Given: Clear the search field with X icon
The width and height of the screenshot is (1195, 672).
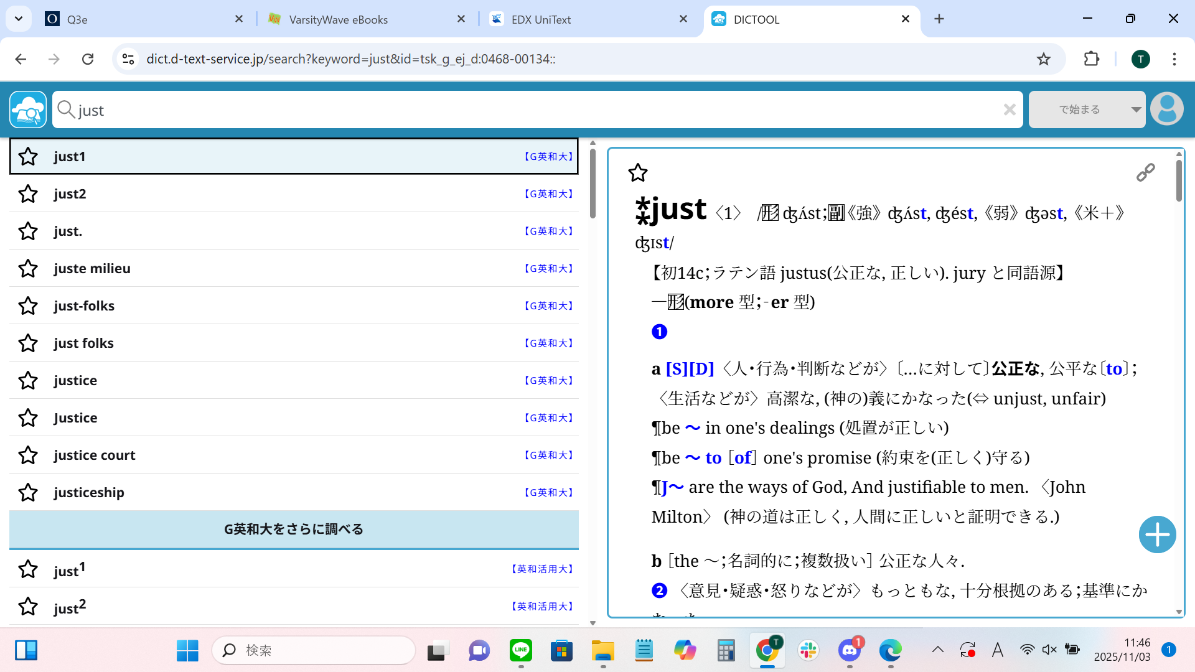Looking at the screenshot, I should click(1010, 110).
